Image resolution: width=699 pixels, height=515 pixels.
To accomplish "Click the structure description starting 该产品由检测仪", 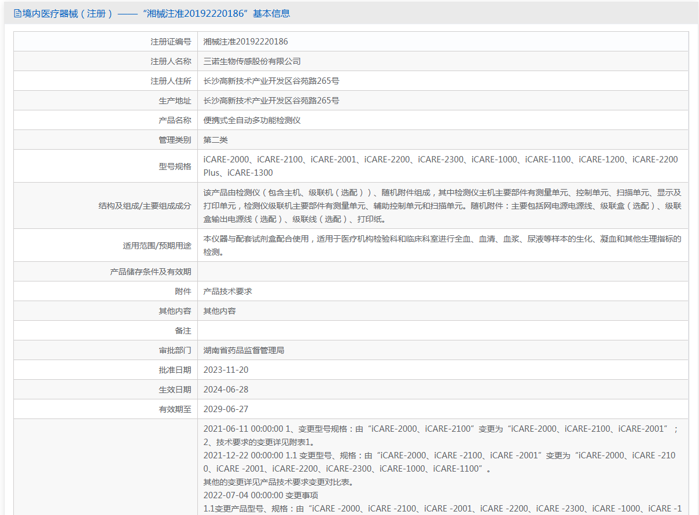I will click(x=442, y=206).
